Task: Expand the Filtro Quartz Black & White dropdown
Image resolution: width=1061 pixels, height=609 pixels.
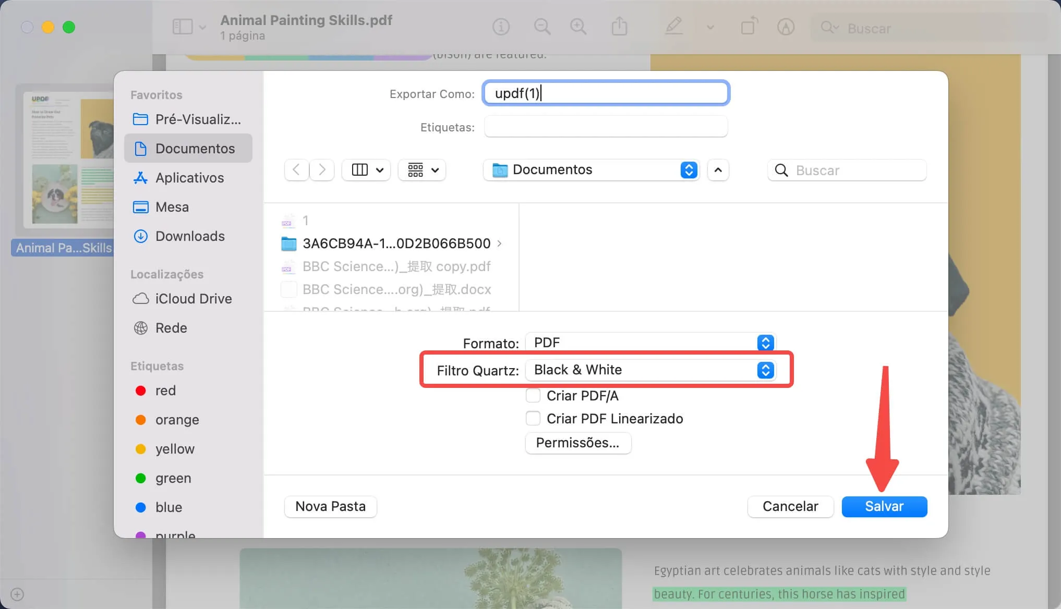Action: 766,369
